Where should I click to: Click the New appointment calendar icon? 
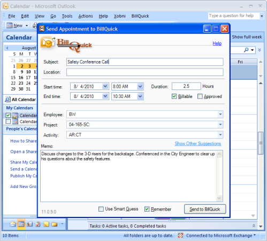point(10,26)
